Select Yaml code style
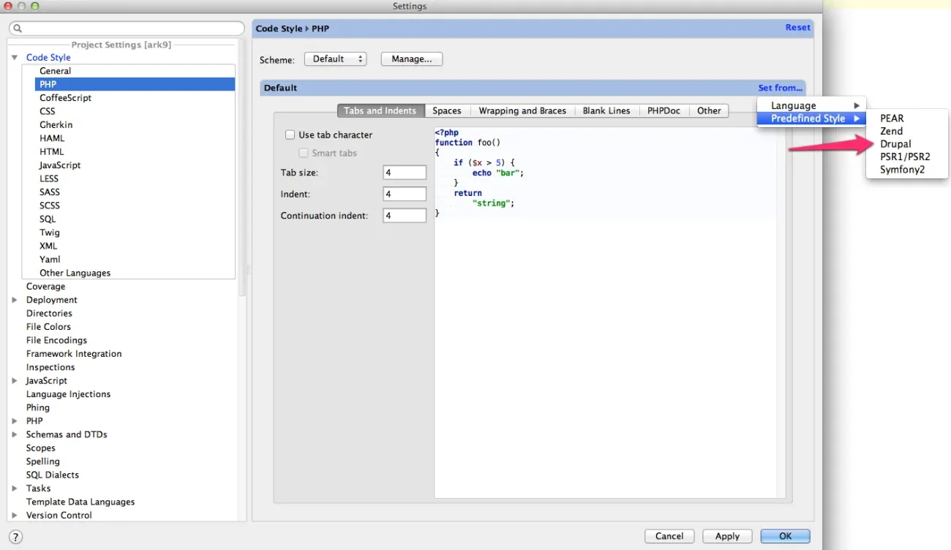This screenshot has width=951, height=550. [50, 260]
